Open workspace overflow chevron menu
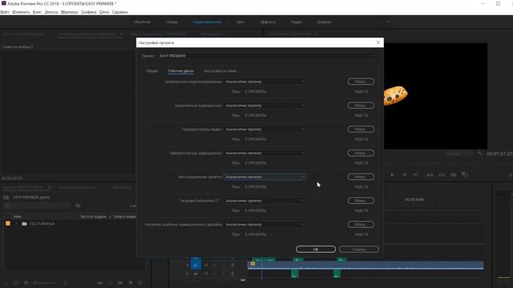Viewport: 513px width, 288px height. (388, 22)
